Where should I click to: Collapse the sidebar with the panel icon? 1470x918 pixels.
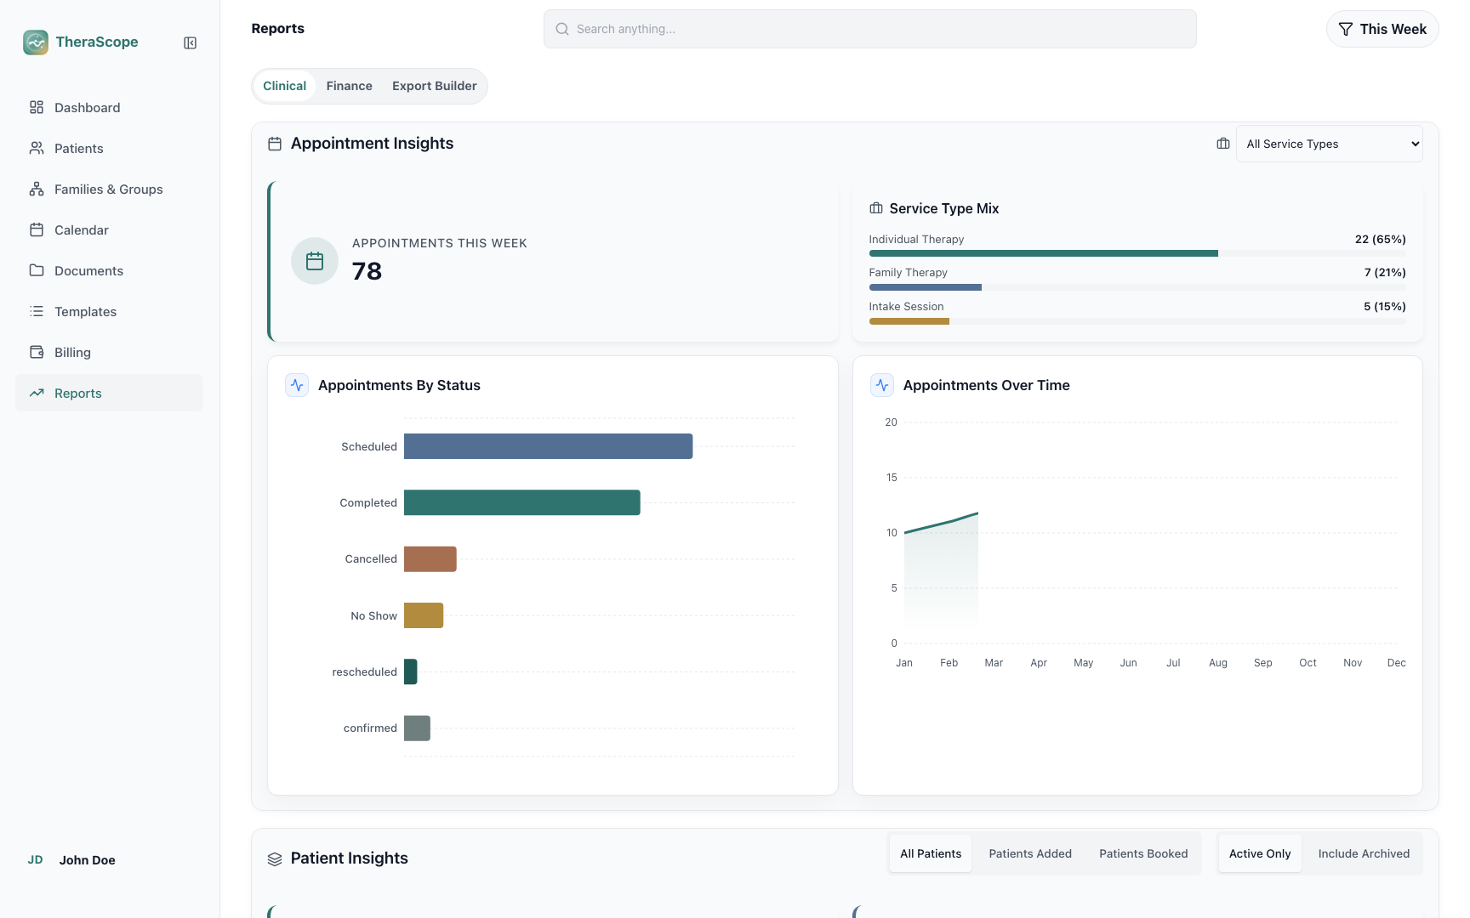pyautogui.click(x=191, y=43)
